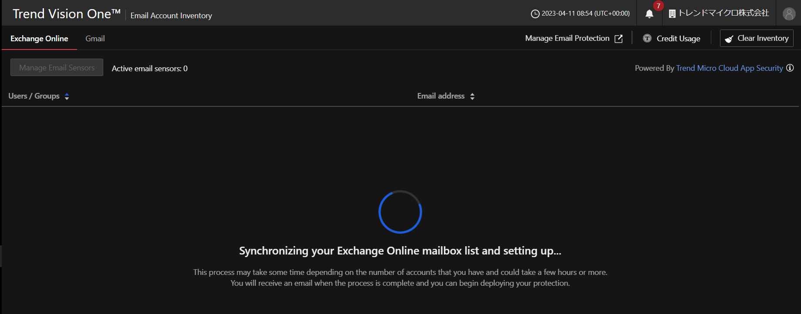
Task: Click the red notification count badge
Action: coord(658,6)
